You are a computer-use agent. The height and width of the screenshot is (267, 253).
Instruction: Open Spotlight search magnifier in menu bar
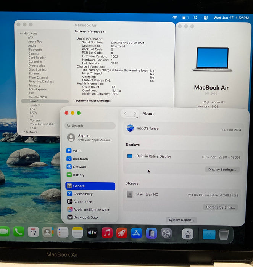tap(196, 18)
